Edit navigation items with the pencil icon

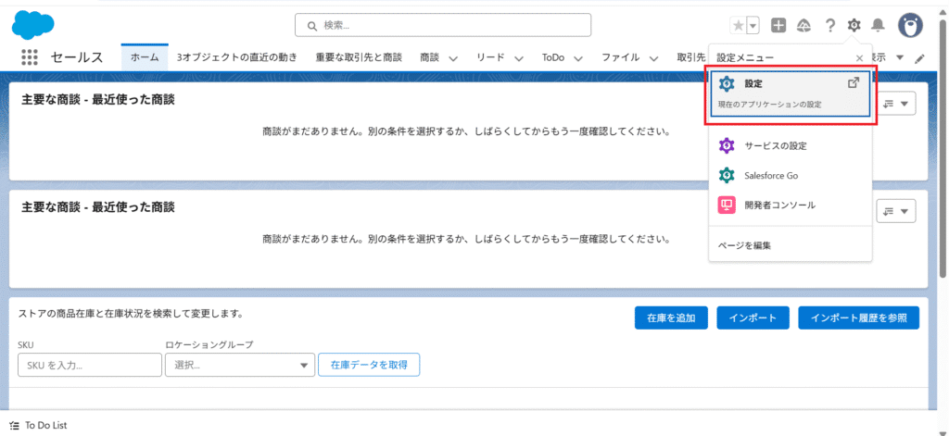[x=919, y=58]
